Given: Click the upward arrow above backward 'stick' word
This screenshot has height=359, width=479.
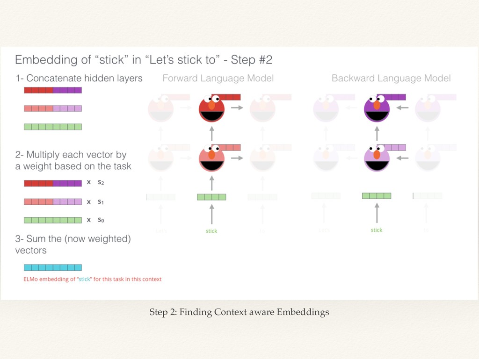Looking at the screenshot, I should (x=377, y=213).
